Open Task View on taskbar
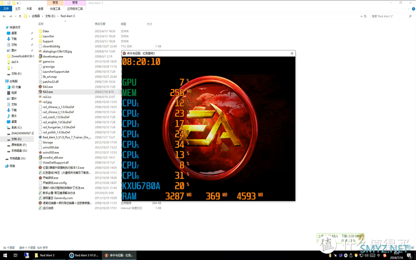Viewport: 416px width, 260px height. click(x=16, y=255)
